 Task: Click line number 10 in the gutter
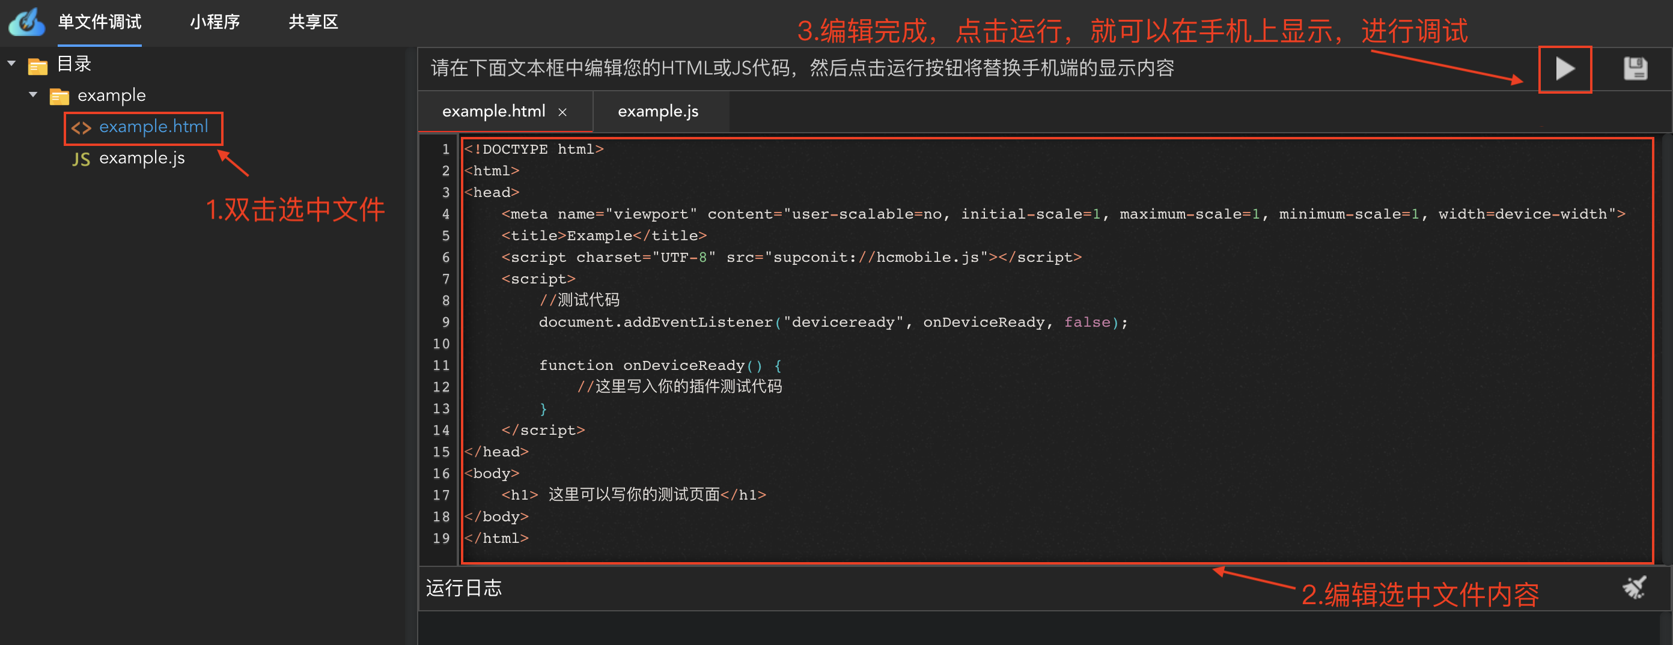click(441, 344)
